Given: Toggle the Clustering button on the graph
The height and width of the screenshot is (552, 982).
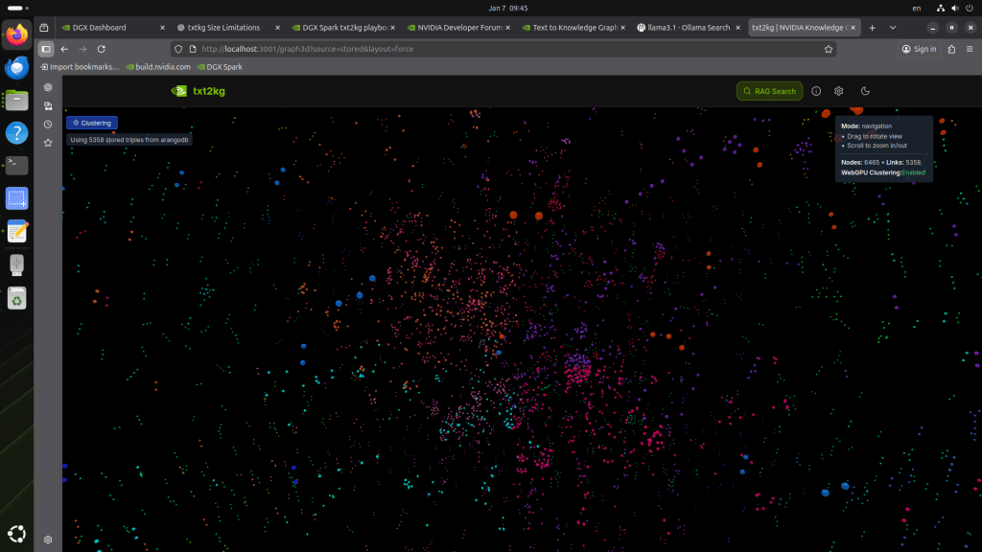Looking at the screenshot, I should (x=92, y=123).
